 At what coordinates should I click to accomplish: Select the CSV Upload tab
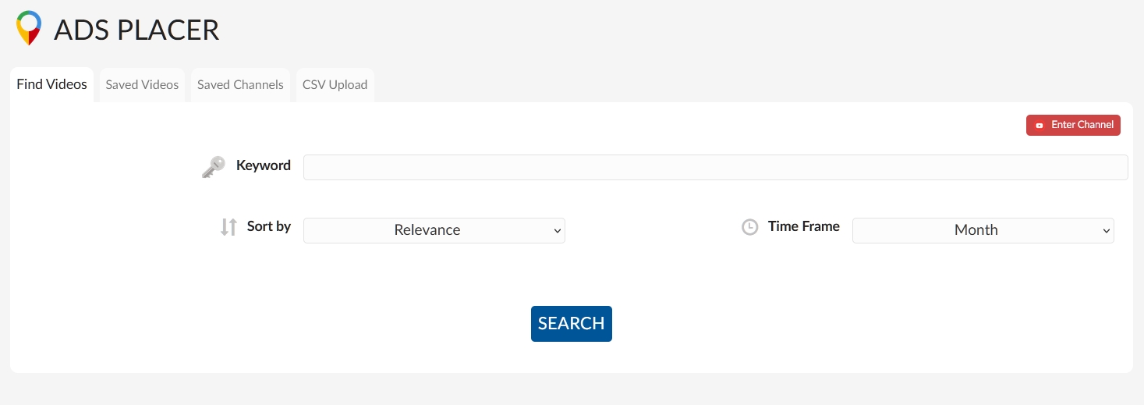[x=335, y=85]
